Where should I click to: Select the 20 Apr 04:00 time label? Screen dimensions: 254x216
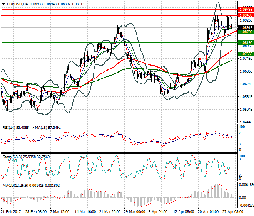[208, 212]
